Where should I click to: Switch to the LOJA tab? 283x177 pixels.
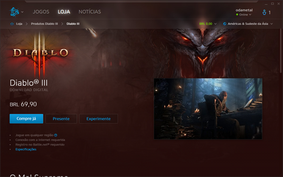click(64, 12)
